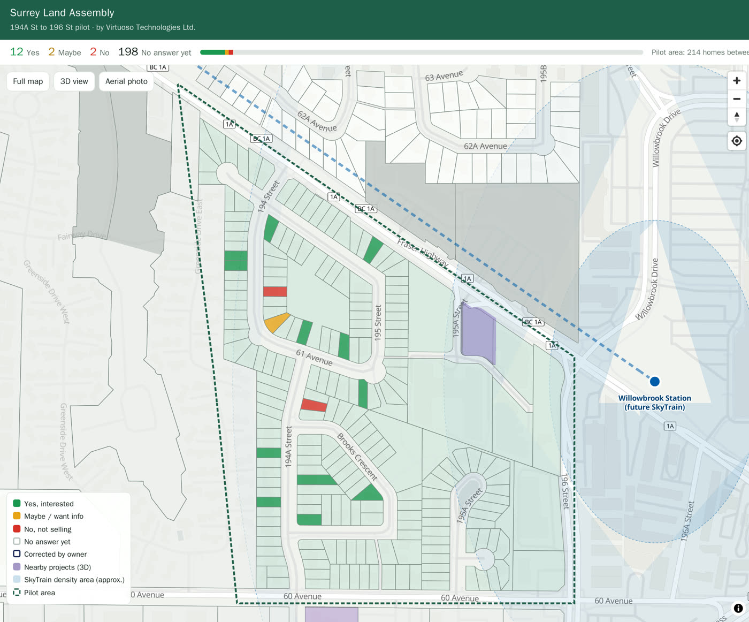Viewport: 749px width, 622px height.
Task: Click the 196 Street road label
Action: [565, 491]
